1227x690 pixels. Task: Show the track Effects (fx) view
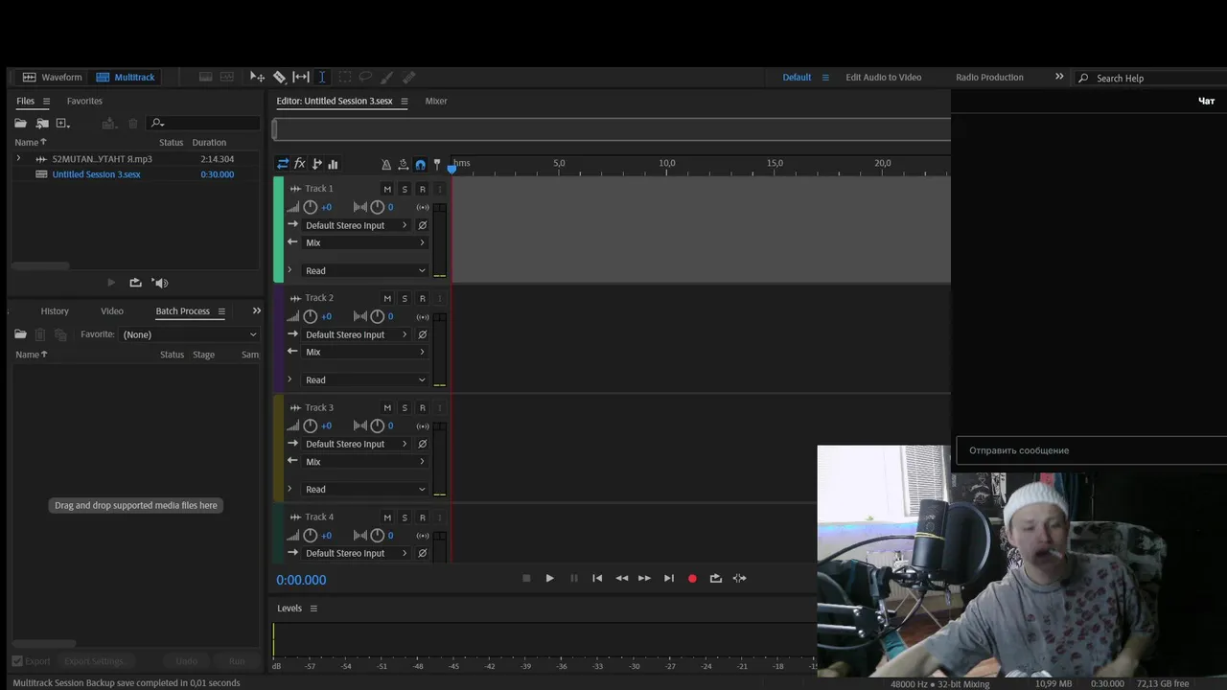tap(300, 164)
